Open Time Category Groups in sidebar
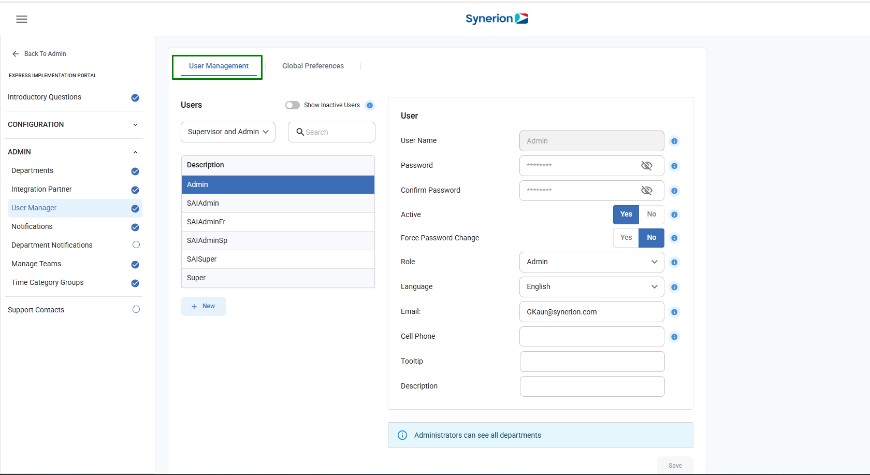The image size is (870, 475). pyautogui.click(x=48, y=283)
